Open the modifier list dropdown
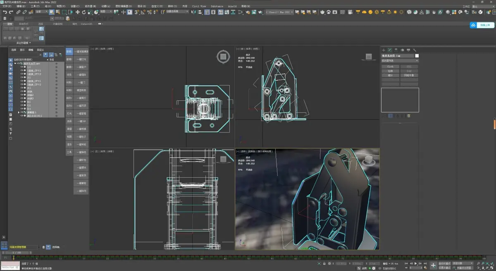496x271 pixels. click(400, 61)
